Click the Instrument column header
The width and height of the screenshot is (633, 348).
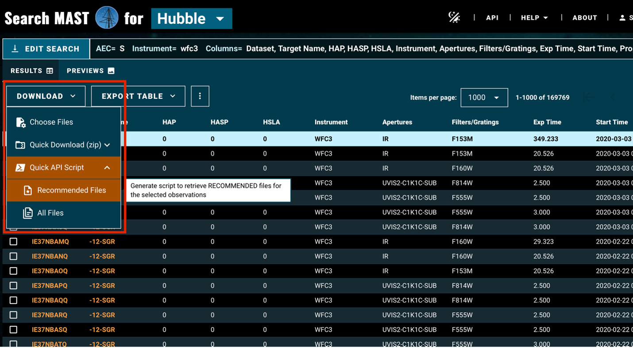click(331, 122)
